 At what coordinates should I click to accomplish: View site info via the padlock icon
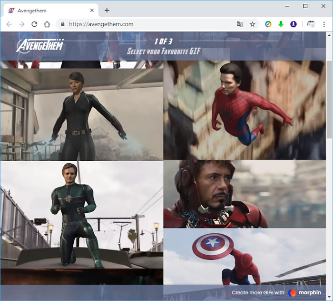tap(62, 24)
